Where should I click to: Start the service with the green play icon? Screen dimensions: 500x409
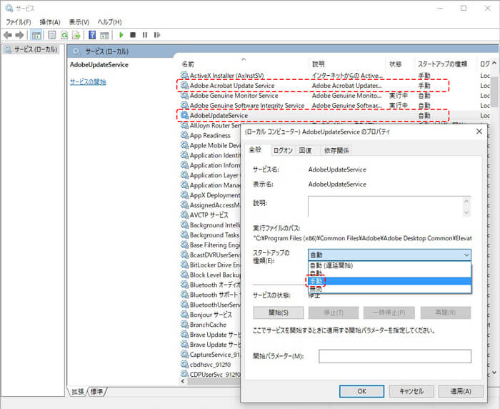[x=121, y=35]
